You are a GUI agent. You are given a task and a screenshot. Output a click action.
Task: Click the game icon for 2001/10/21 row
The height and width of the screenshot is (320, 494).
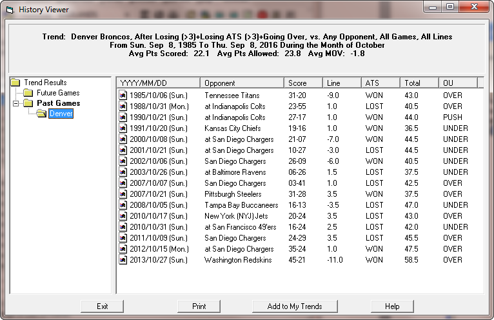(123, 150)
